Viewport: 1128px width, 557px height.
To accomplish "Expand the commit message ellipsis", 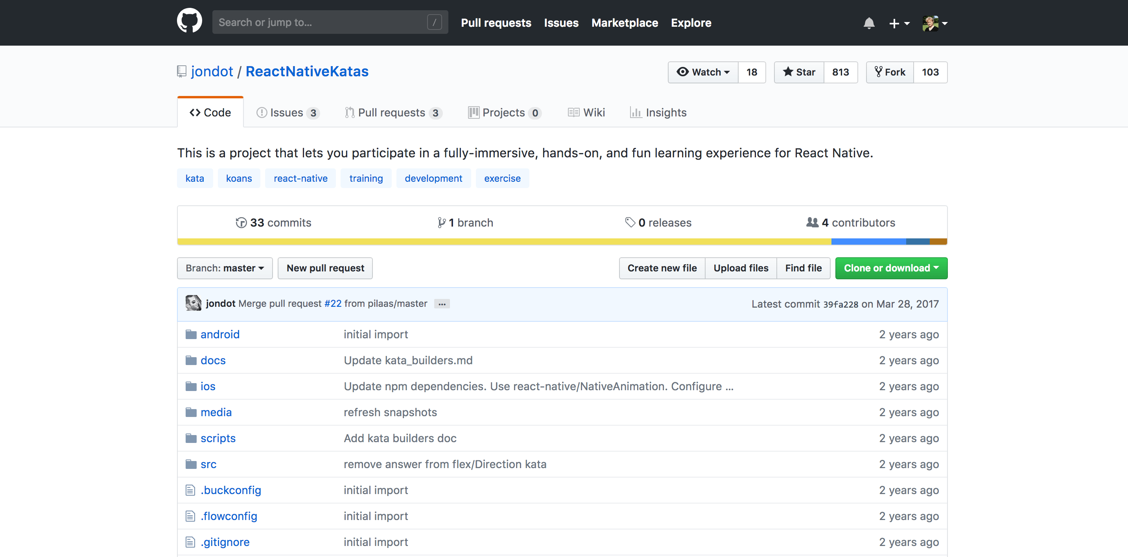I will (x=442, y=304).
